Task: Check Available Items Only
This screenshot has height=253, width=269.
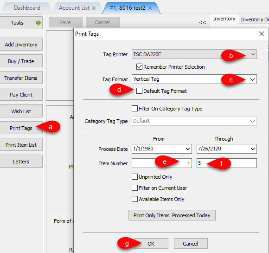Action: click(134, 199)
